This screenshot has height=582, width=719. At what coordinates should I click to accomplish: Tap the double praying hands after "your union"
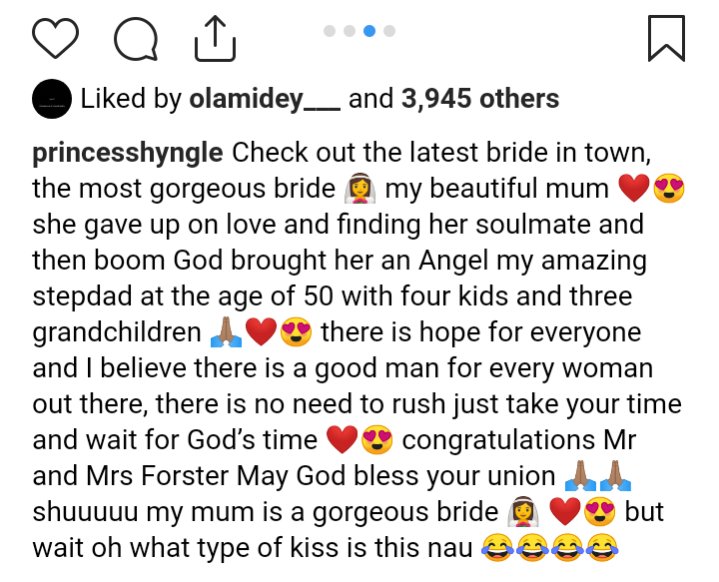coord(596,476)
